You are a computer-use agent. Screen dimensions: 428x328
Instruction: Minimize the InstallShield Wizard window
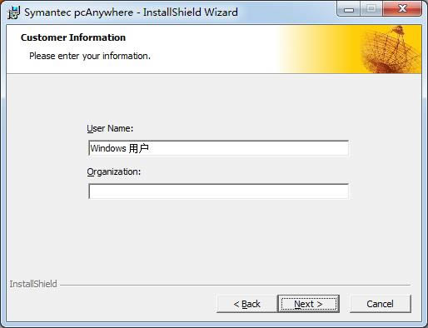click(349, 9)
